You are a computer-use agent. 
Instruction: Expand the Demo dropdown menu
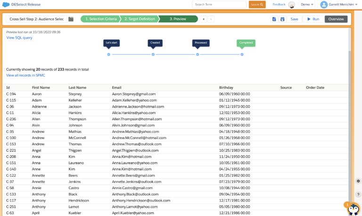click(x=307, y=5)
